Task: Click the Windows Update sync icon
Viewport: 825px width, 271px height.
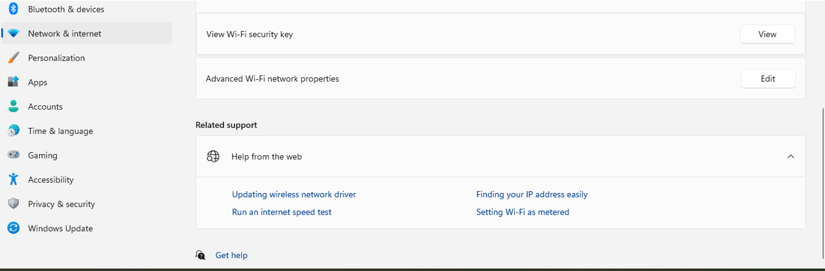Action: [x=13, y=228]
